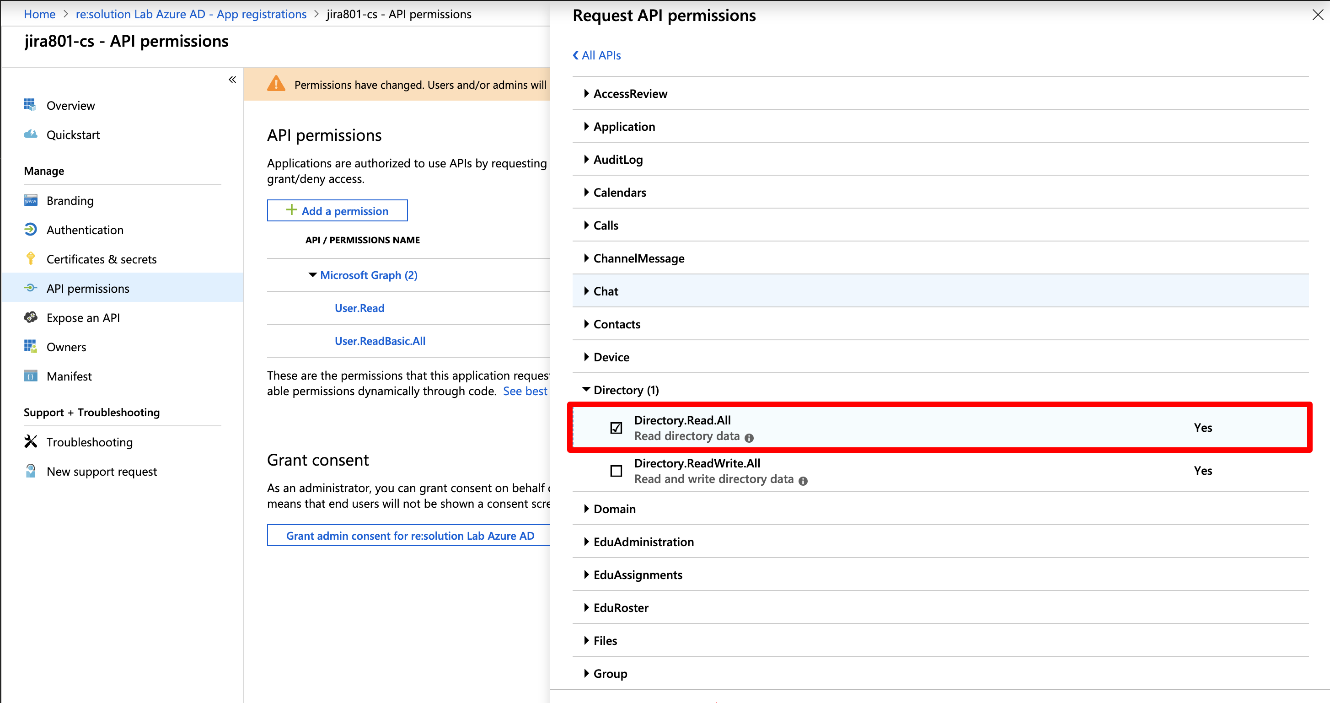Viewport: 1330px width, 703px height.
Task: Open New support request
Action: tap(102, 472)
